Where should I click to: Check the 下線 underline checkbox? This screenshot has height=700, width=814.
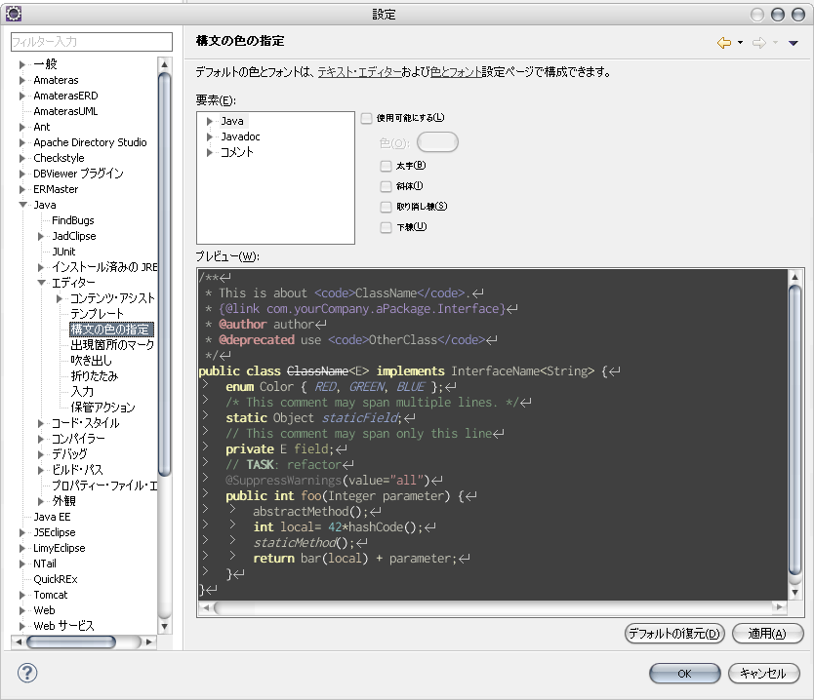point(385,226)
